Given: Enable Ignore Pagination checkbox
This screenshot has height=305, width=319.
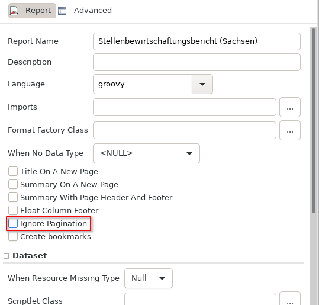Looking at the screenshot, I should coord(13,223).
